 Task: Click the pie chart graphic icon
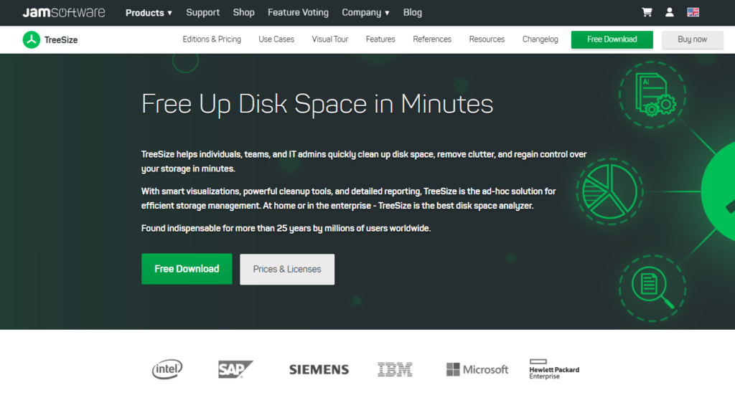[610, 191]
